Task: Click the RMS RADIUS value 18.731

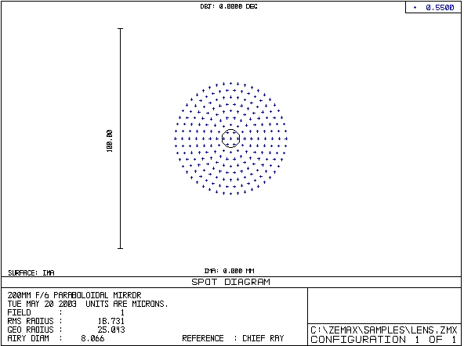Action: click(111, 321)
